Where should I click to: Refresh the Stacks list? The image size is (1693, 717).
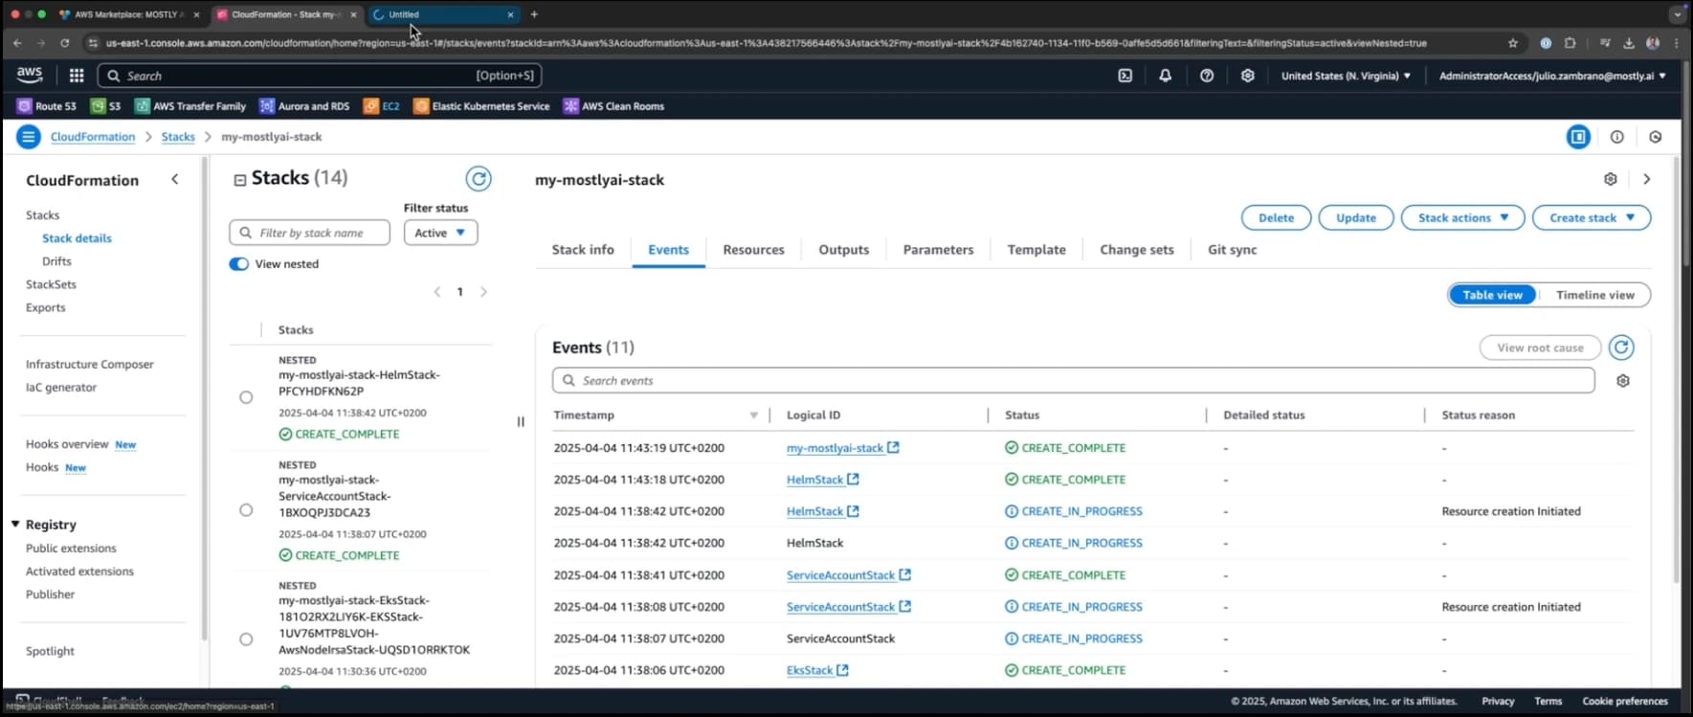tap(479, 178)
